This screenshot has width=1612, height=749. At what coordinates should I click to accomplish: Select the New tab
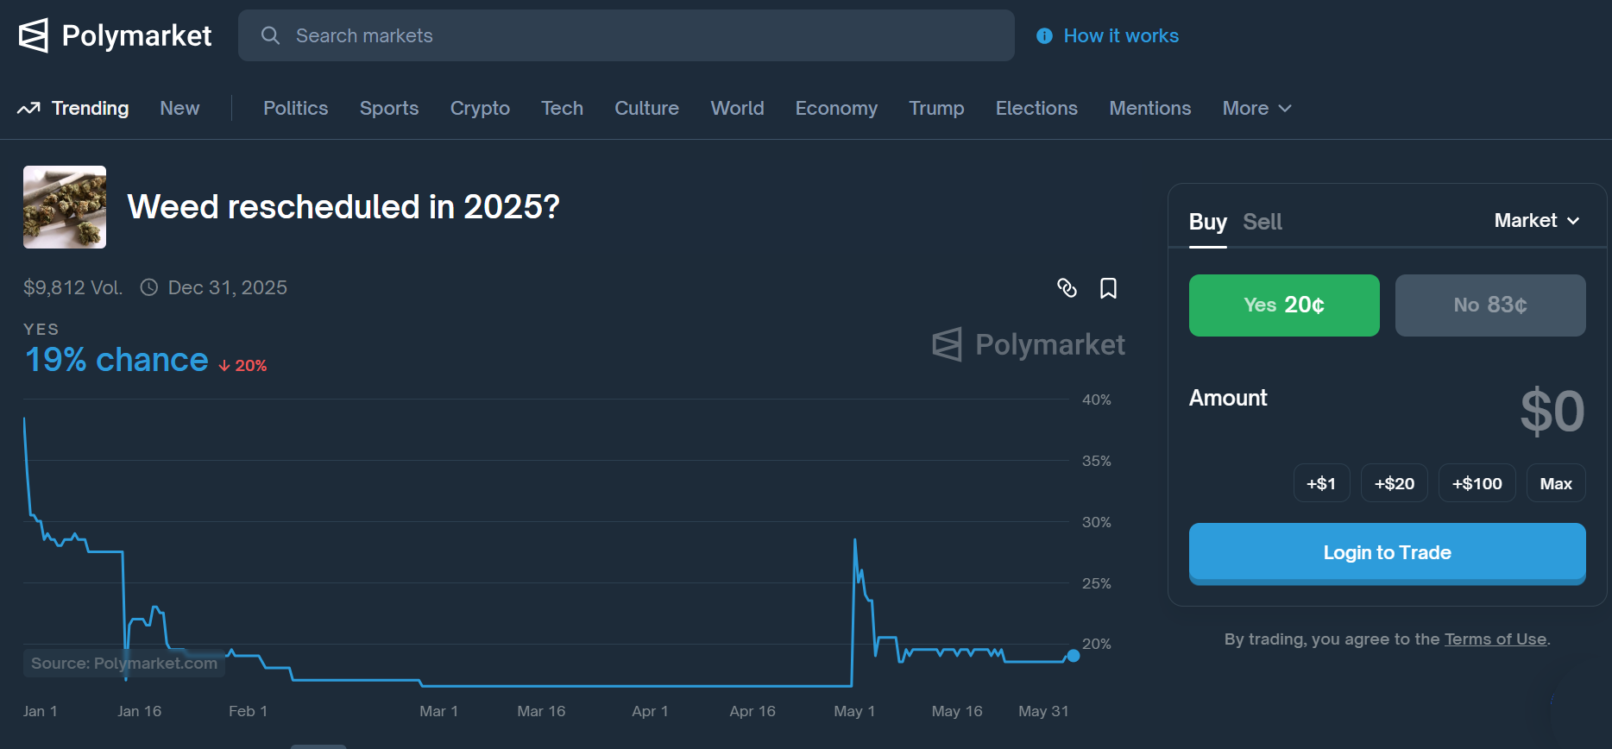click(179, 108)
